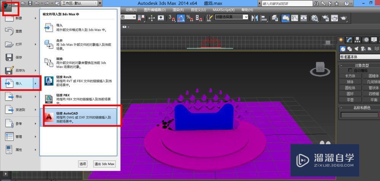Select Lights category in Create panel
The height and width of the screenshot is (181, 380).
click(356, 49)
